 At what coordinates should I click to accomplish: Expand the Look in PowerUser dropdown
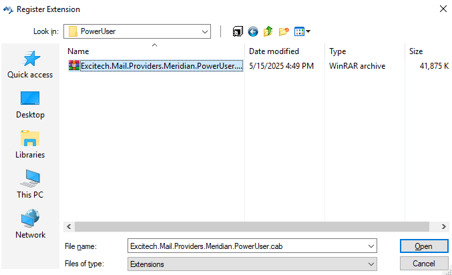coord(205,31)
